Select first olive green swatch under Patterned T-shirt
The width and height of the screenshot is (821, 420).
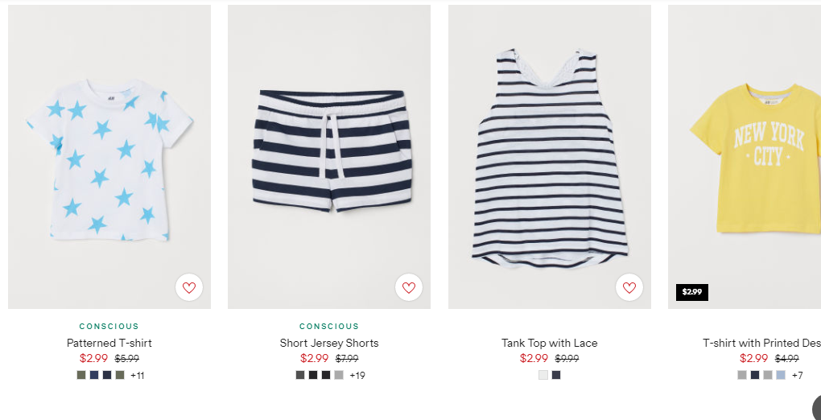[x=81, y=375]
